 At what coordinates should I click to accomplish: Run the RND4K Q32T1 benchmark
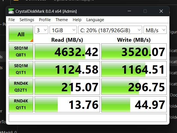(x=21, y=87)
